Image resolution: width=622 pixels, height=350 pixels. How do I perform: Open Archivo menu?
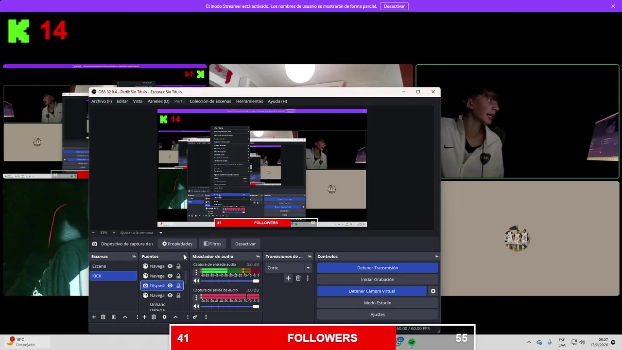click(102, 101)
